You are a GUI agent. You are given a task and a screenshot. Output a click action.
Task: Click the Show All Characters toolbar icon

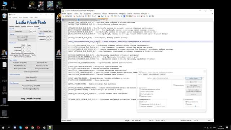pyautogui.click(x=121, y=16)
